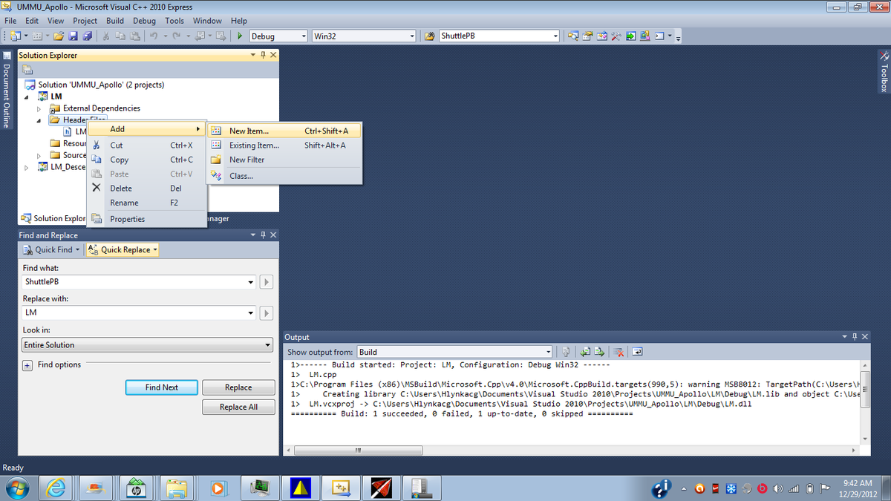
Task: Open the Tools menu in menu bar
Action: point(174,21)
